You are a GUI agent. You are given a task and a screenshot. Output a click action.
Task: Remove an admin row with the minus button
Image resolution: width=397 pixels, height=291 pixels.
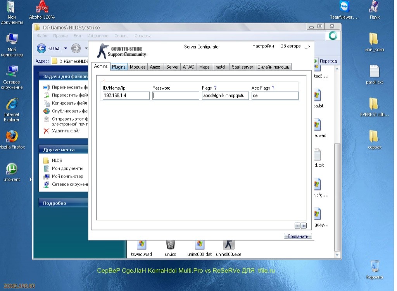point(297,225)
